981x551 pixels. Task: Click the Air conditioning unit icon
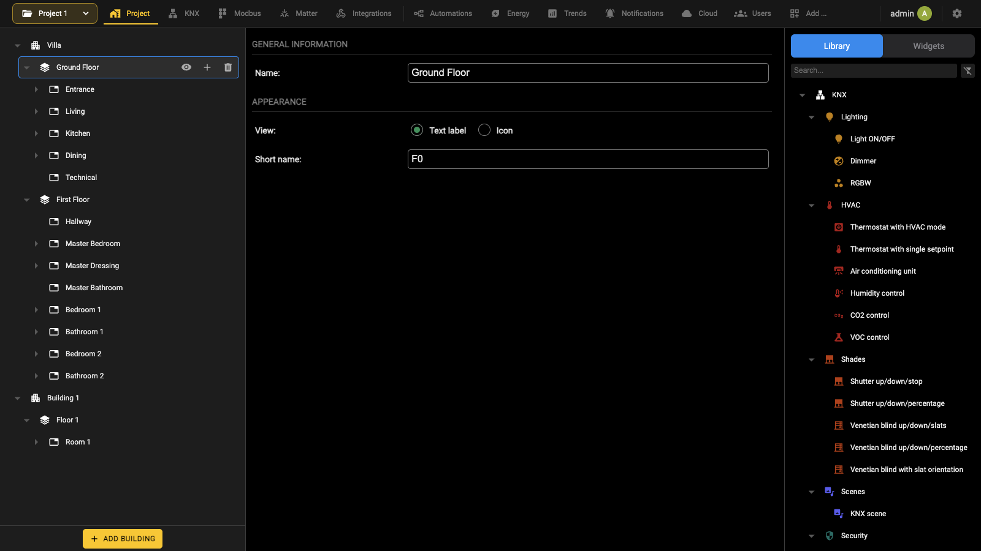(839, 271)
